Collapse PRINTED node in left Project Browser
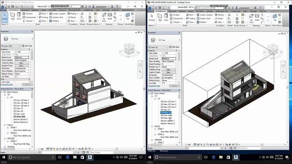The height and width of the screenshot is (164, 292). [x=5, y=138]
